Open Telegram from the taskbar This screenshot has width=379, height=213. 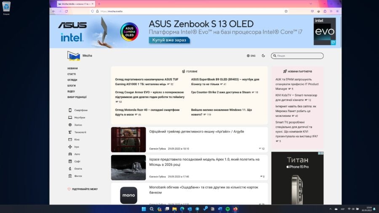click(x=197, y=209)
